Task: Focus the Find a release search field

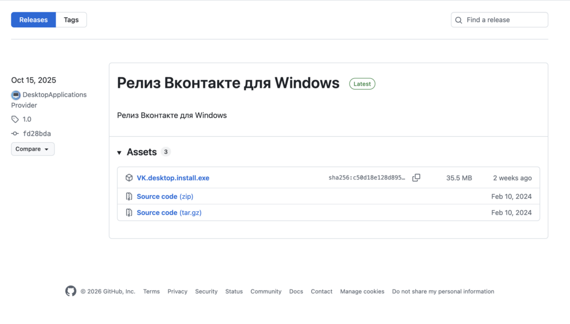Action: pos(499,20)
